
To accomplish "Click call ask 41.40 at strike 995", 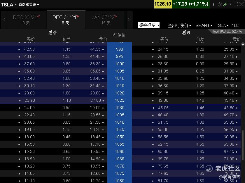I will [95, 56].
